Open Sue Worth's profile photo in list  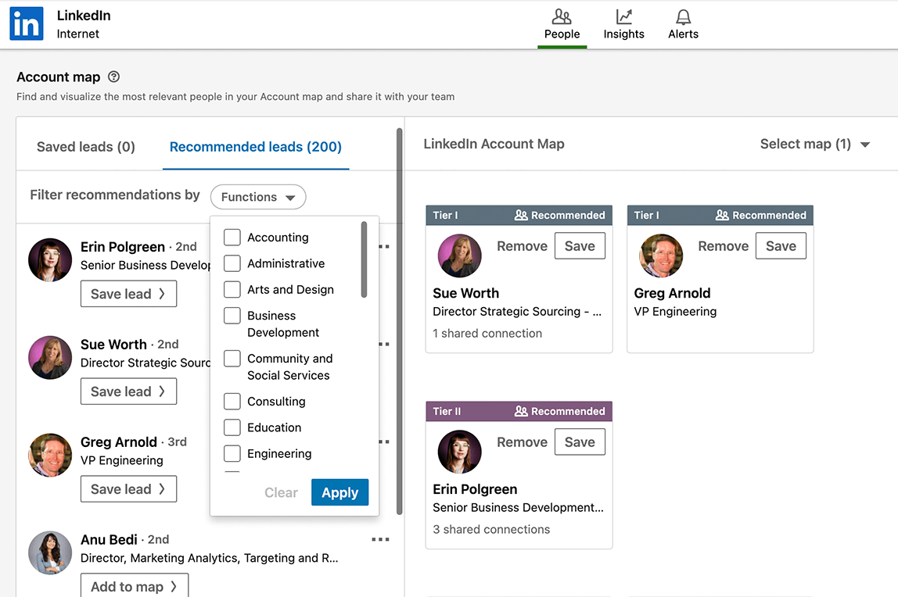point(50,357)
